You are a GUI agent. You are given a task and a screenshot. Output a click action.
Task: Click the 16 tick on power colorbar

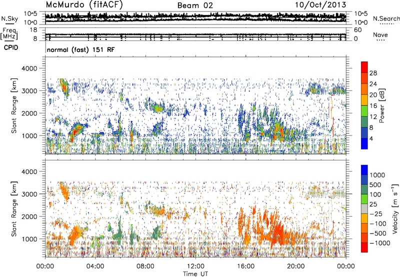pyautogui.click(x=373, y=106)
